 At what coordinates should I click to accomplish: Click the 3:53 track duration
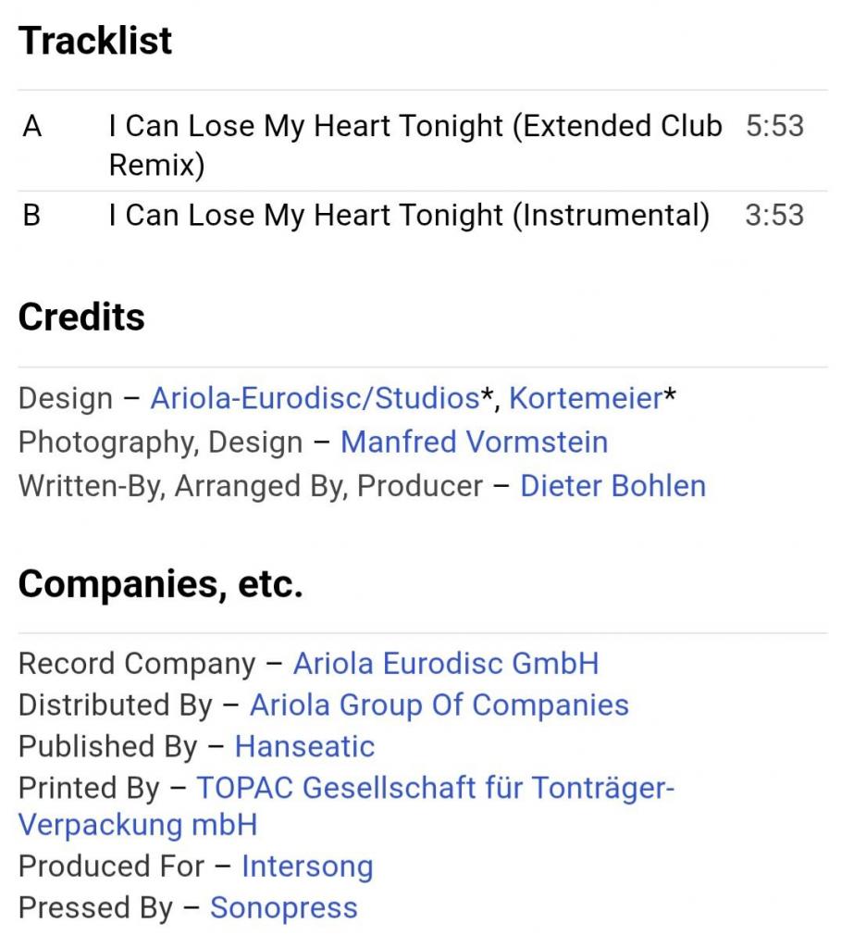(774, 216)
